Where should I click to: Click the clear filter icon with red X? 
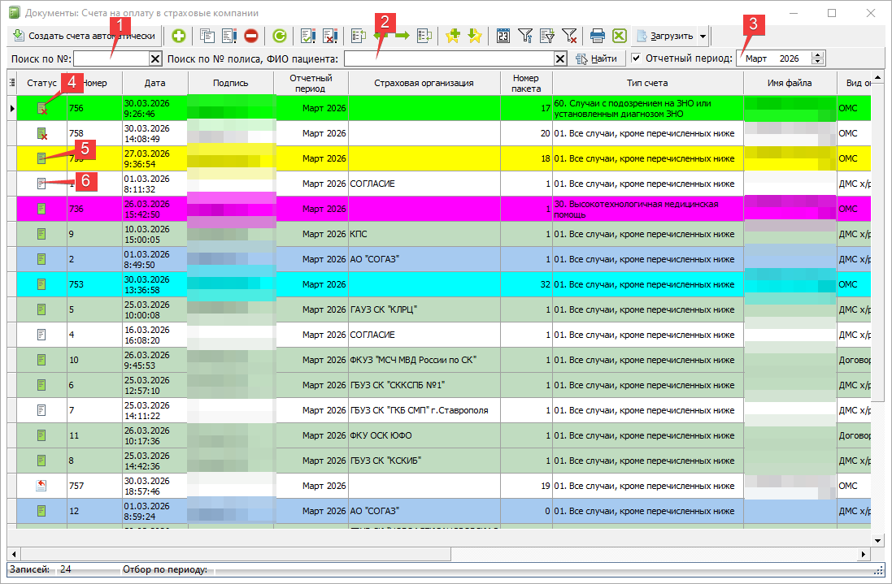[569, 36]
